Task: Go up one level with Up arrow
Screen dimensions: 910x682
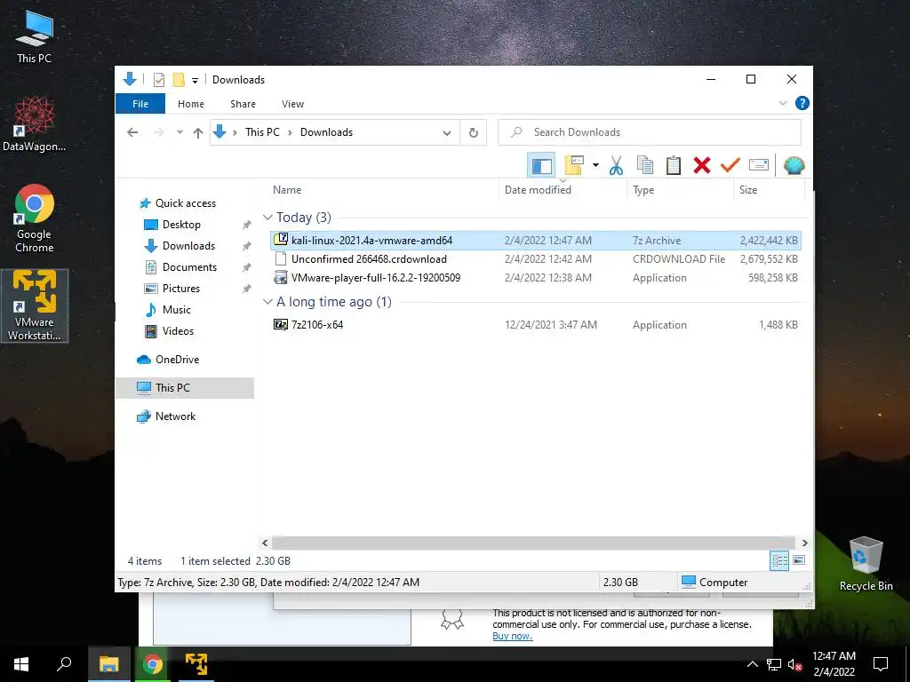Action: pyautogui.click(x=198, y=133)
